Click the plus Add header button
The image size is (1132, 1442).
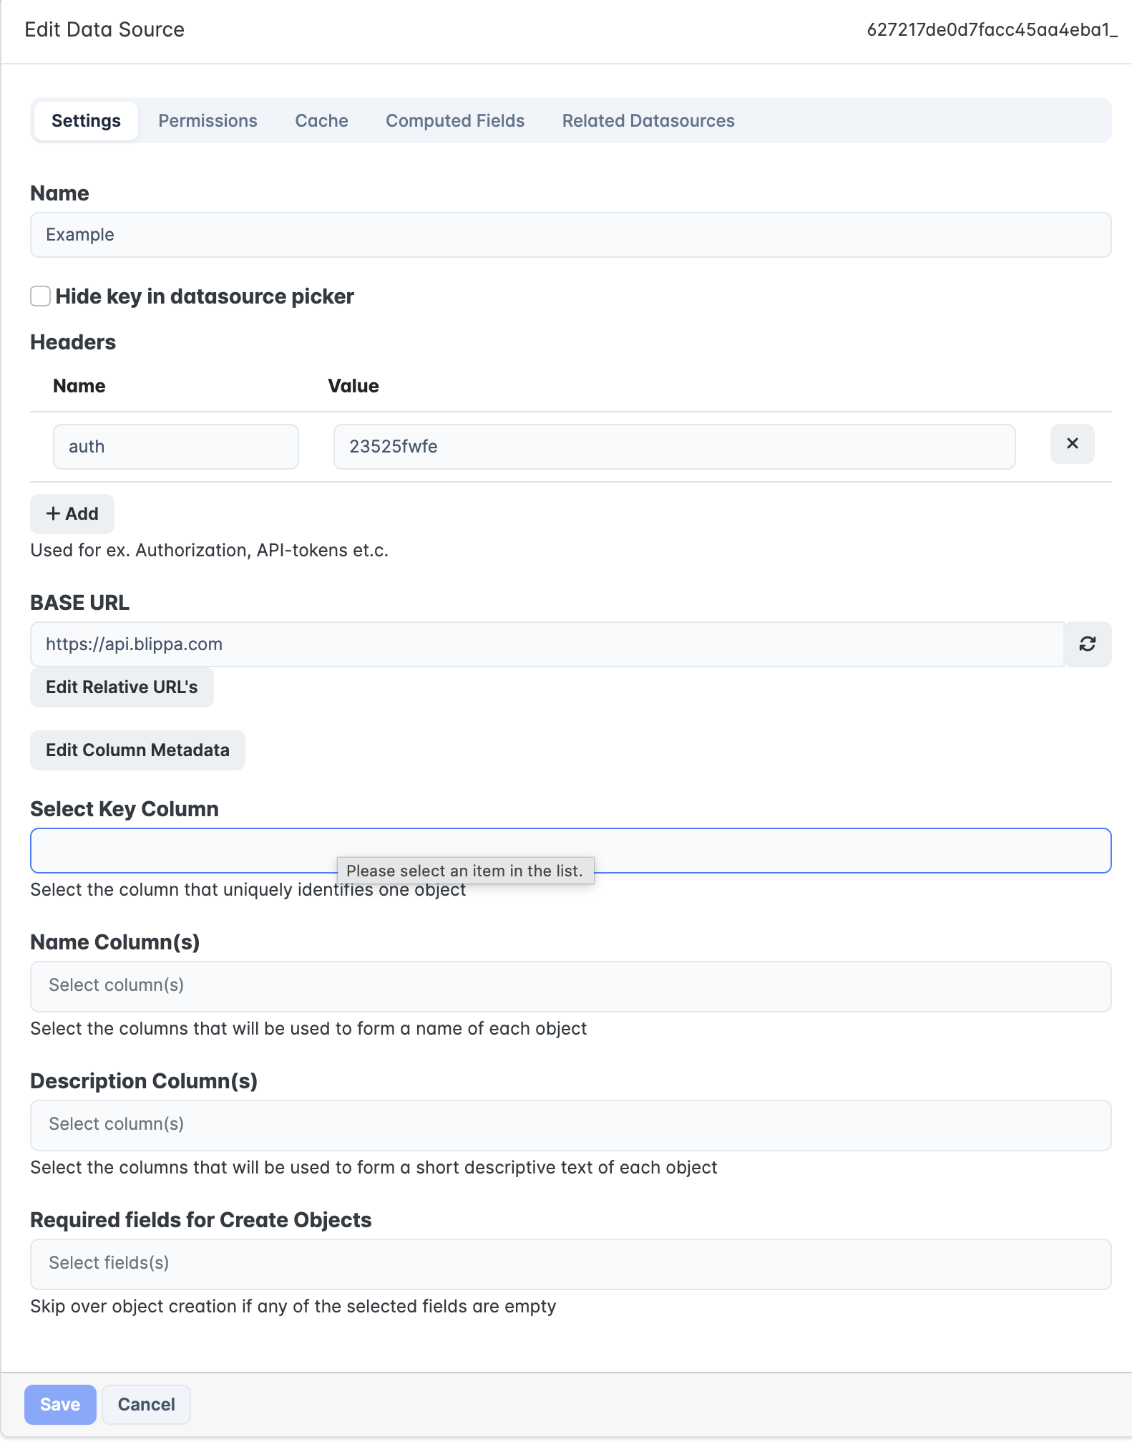tap(72, 514)
